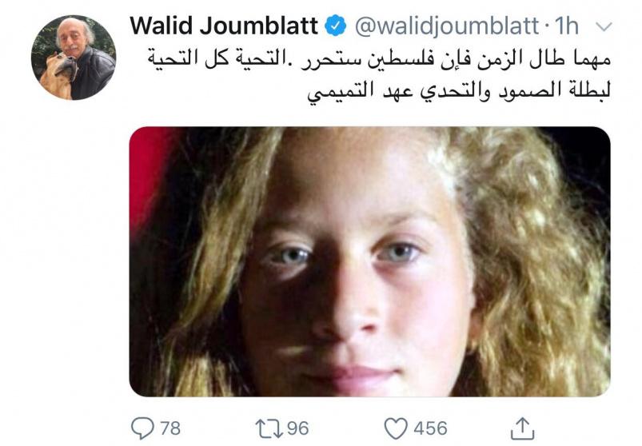Screen dimensions: 642x446
Task: Click the word مهما starting the tweet
Action: (x=588, y=59)
